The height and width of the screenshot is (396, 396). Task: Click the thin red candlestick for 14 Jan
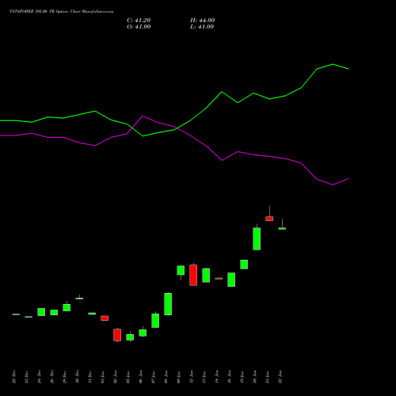tap(219, 278)
